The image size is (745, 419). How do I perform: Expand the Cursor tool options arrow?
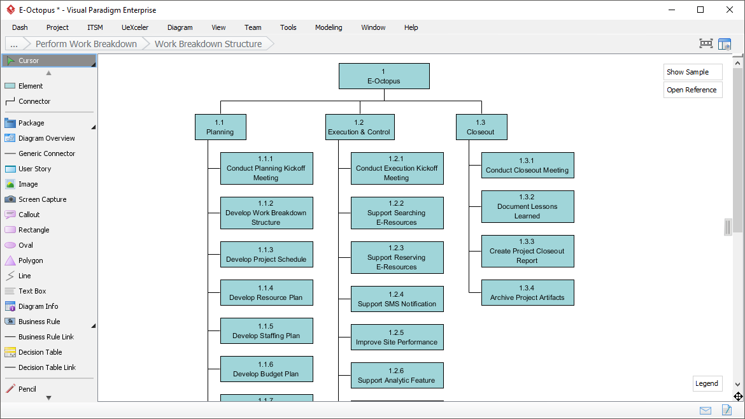[x=93, y=64]
